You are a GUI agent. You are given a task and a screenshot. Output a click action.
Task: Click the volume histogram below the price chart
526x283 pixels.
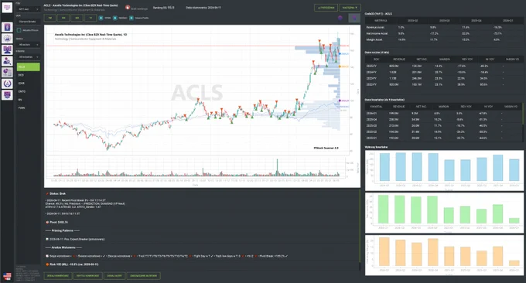(198, 168)
